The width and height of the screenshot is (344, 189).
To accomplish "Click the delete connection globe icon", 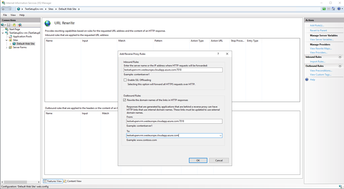I will 20,25.
